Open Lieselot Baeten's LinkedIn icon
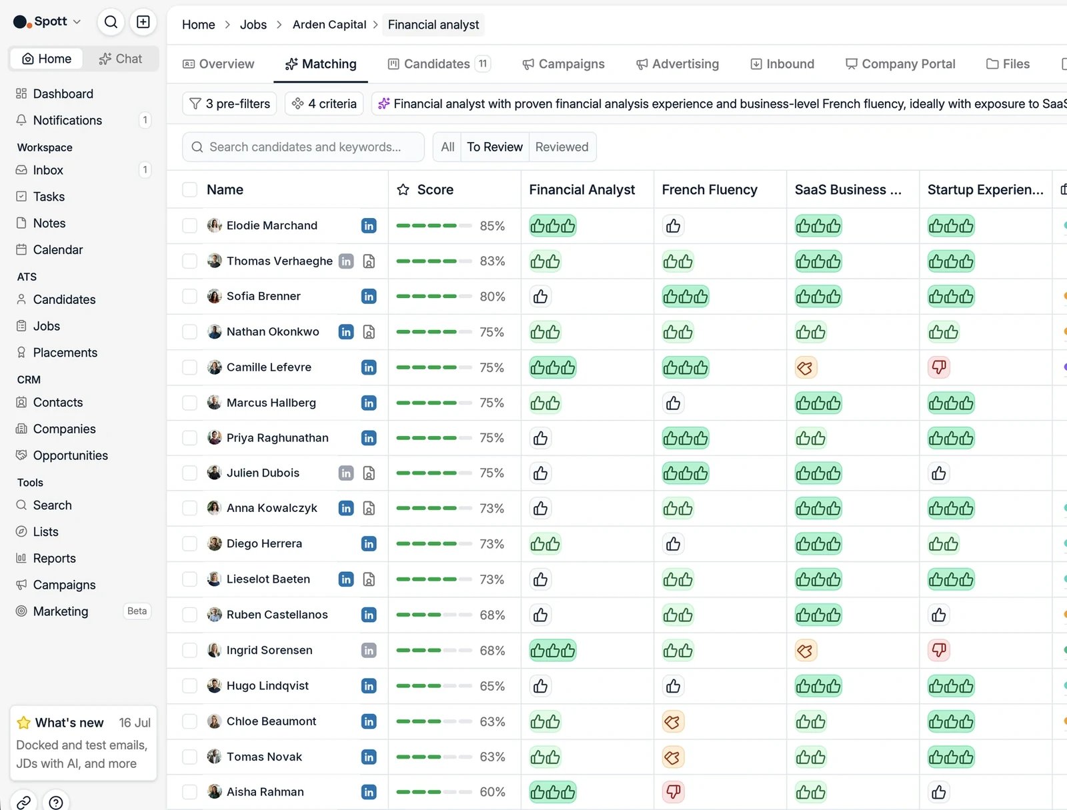Viewport: 1067px width, 810px height. tap(346, 579)
